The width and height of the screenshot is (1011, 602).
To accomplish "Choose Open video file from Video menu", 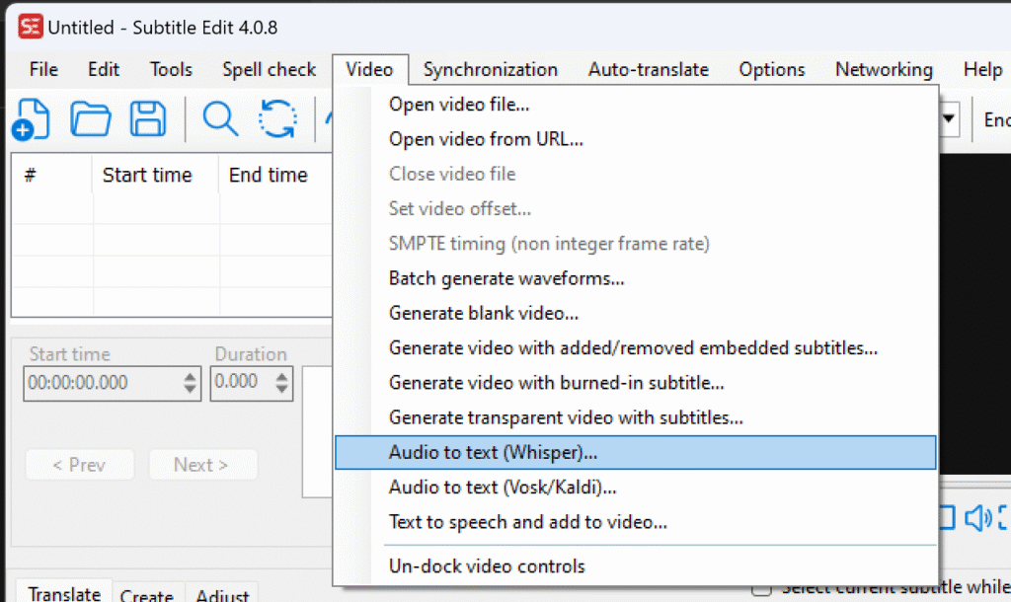I will pyautogui.click(x=459, y=104).
